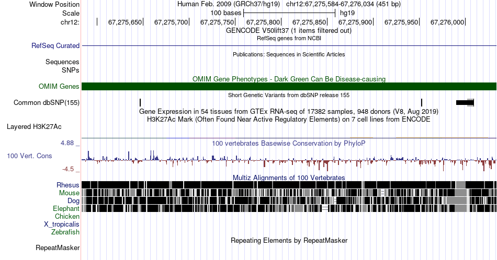Image resolution: width=497 pixels, height=260 pixels.
Task: Select the Mouse alignment row label
Action: pos(69,193)
